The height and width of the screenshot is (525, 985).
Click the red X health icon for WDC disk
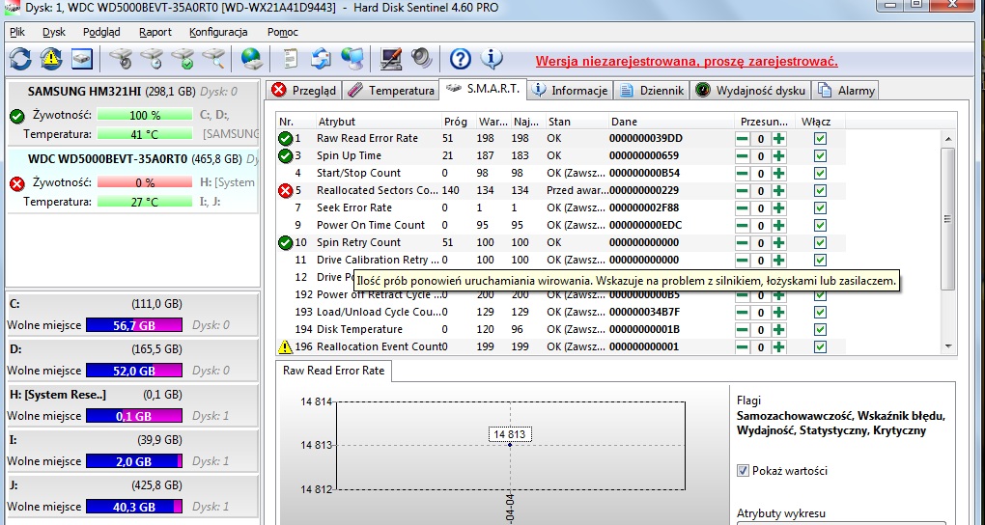pyautogui.click(x=17, y=183)
